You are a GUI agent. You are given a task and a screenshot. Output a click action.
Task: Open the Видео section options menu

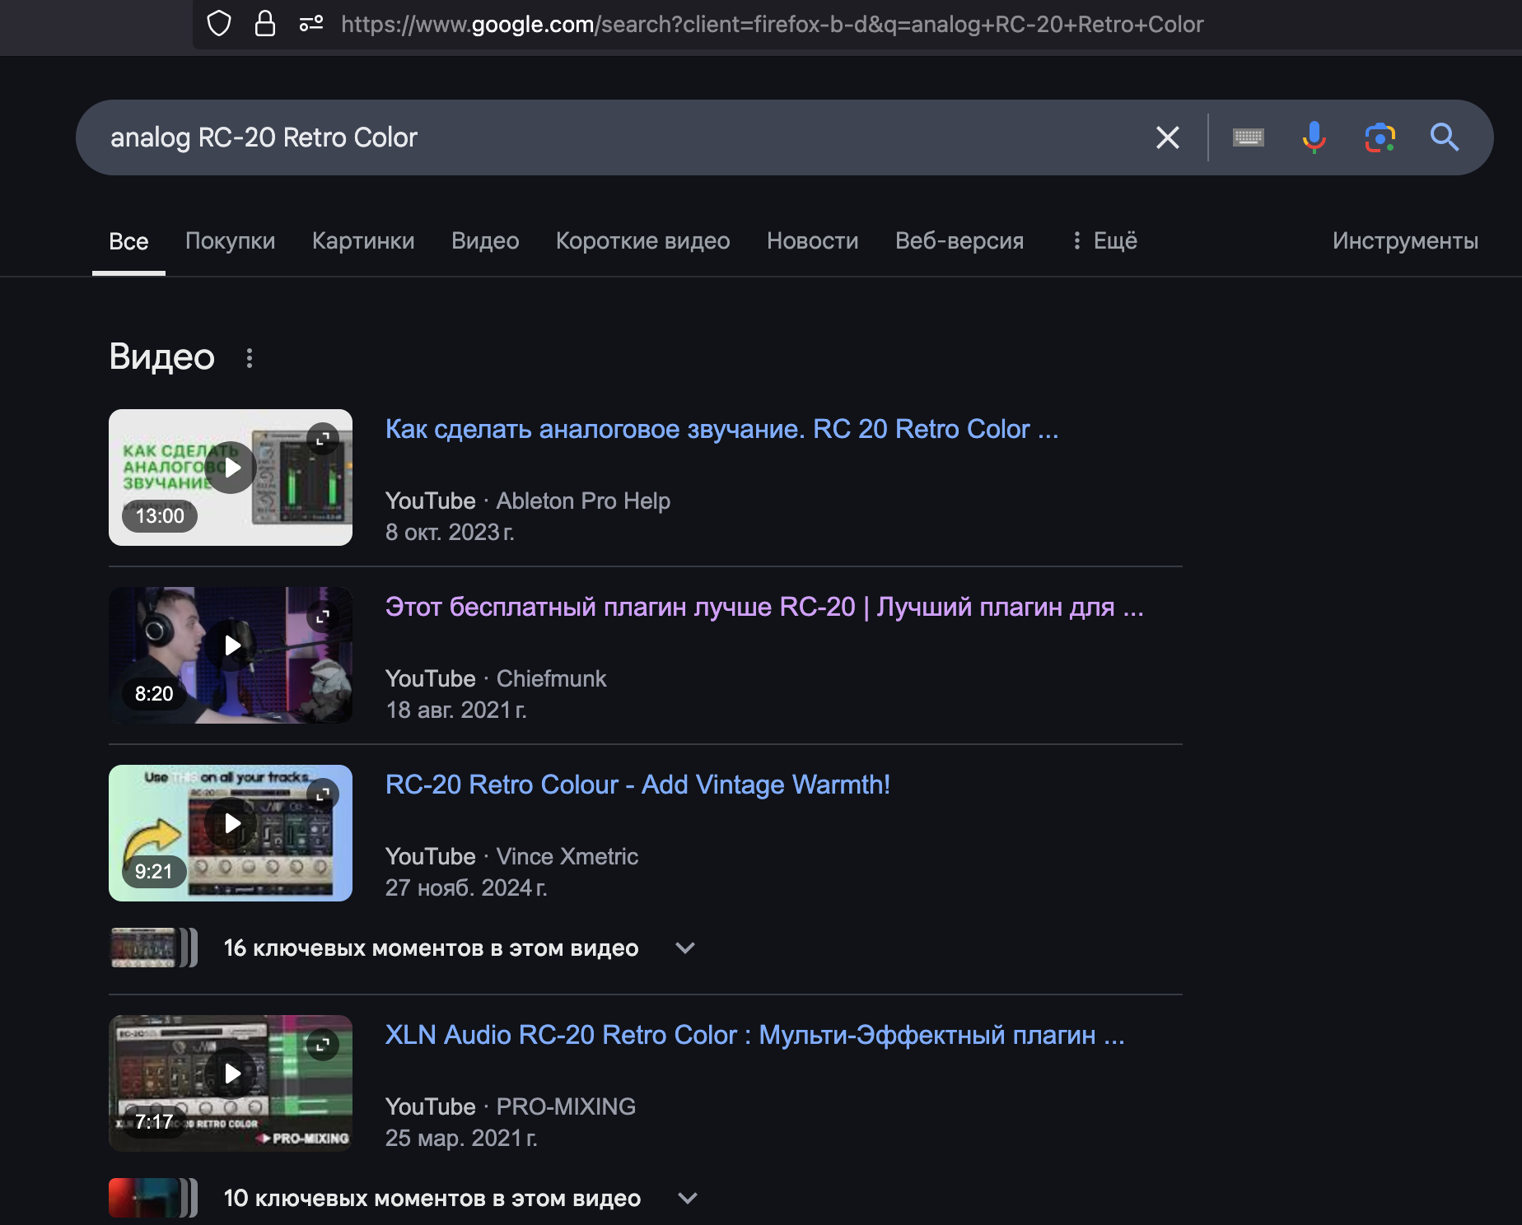250,358
